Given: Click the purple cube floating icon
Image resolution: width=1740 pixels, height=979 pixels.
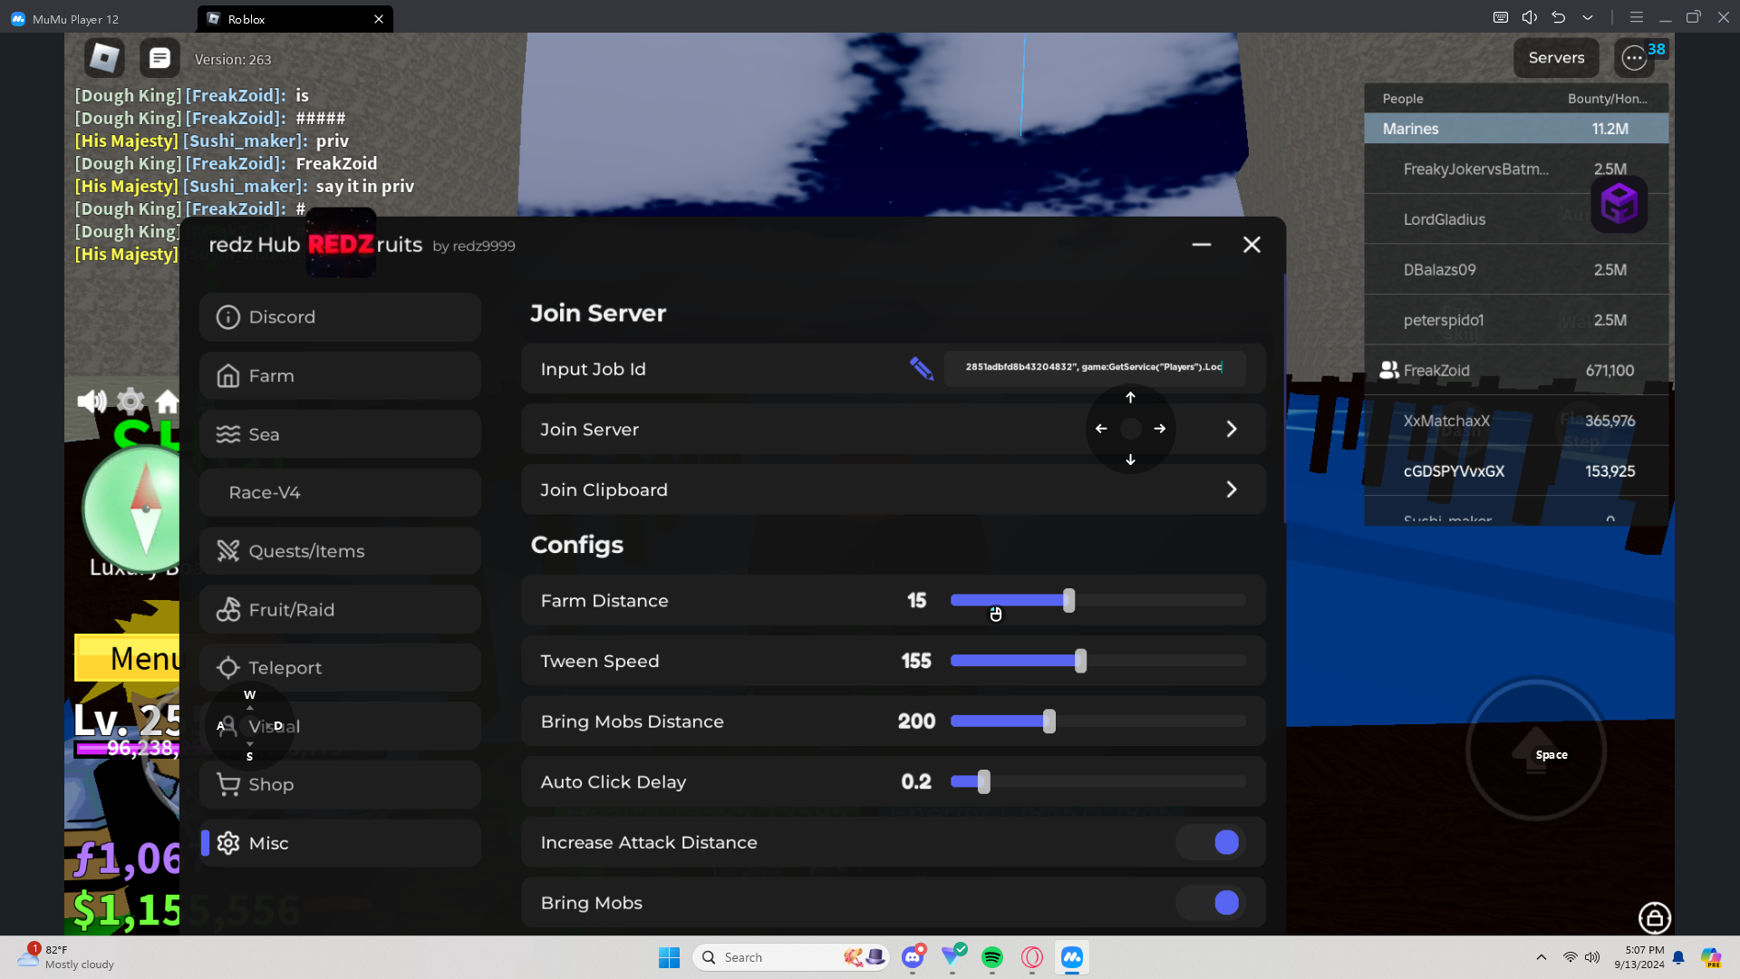Looking at the screenshot, I should coord(1619,204).
